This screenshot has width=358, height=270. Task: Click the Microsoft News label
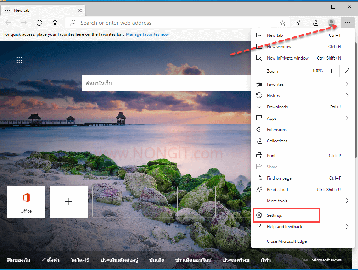(326, 260)
